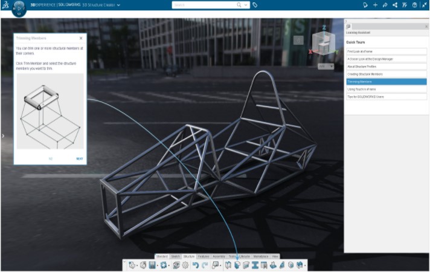Open the first Quick Tour, First Look
The width and height of the screenshot is (430, 272).
coord(387,51)
